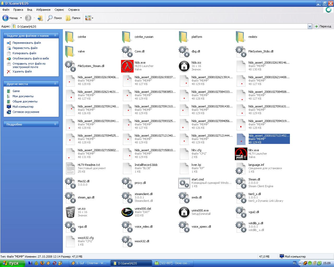Switch to the '[322-887] - Окно соо...' taskbar window

click(172, 263)
